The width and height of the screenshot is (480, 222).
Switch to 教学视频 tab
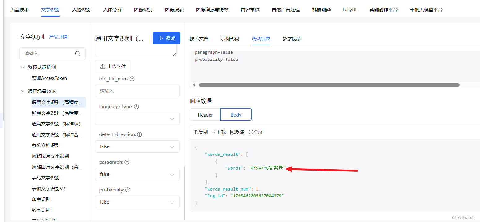tap(292, 39)
